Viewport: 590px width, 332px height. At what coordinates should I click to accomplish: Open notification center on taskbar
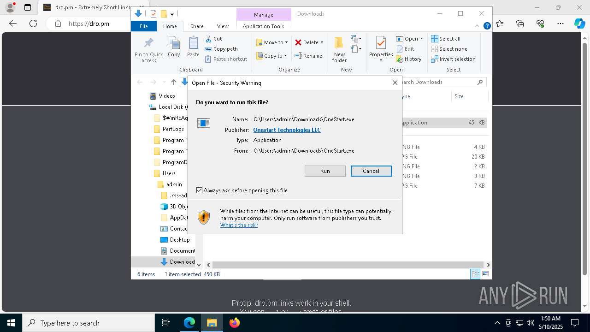point(575,323)
